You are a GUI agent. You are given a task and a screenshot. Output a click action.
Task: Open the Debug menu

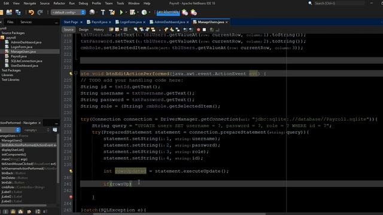(83, 4)
